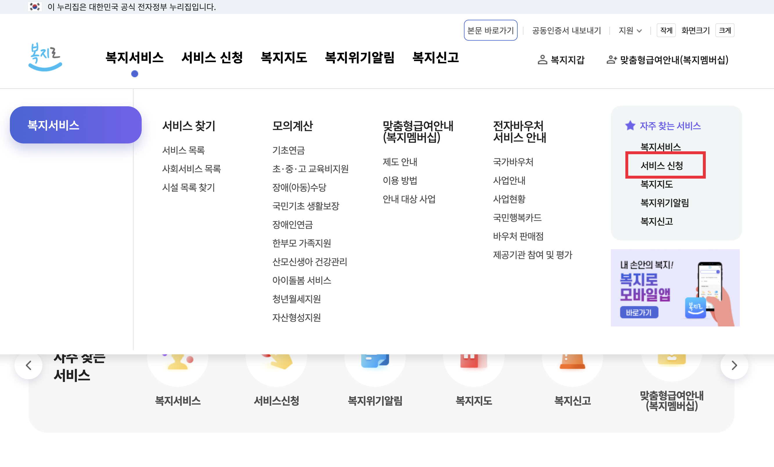
Task: Open 복지위기알림 main menu
Action: 359,58
